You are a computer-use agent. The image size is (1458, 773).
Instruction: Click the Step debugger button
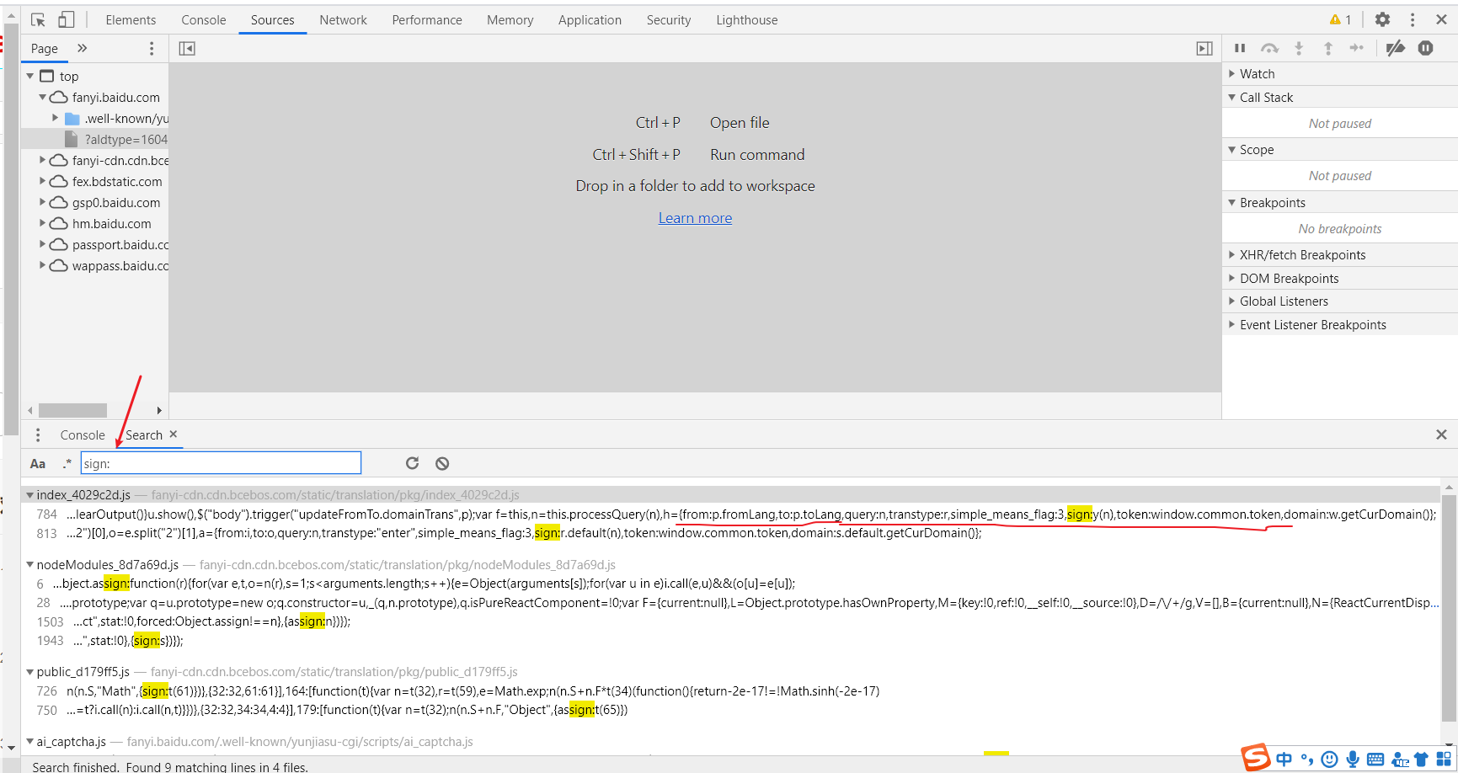(x=1357, y=48)
